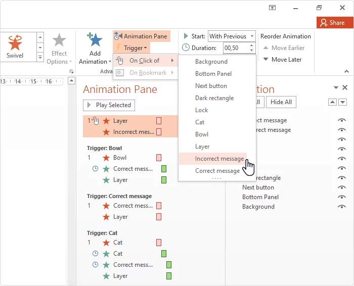Decrease duration with down stepper
The width and height of the screenshot is (354, 286).
(251, 51)
